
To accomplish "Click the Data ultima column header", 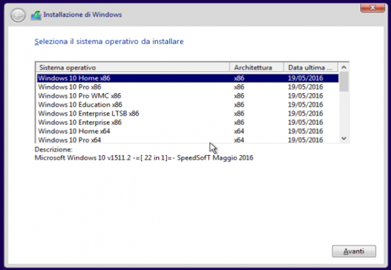I will [311, 68].
